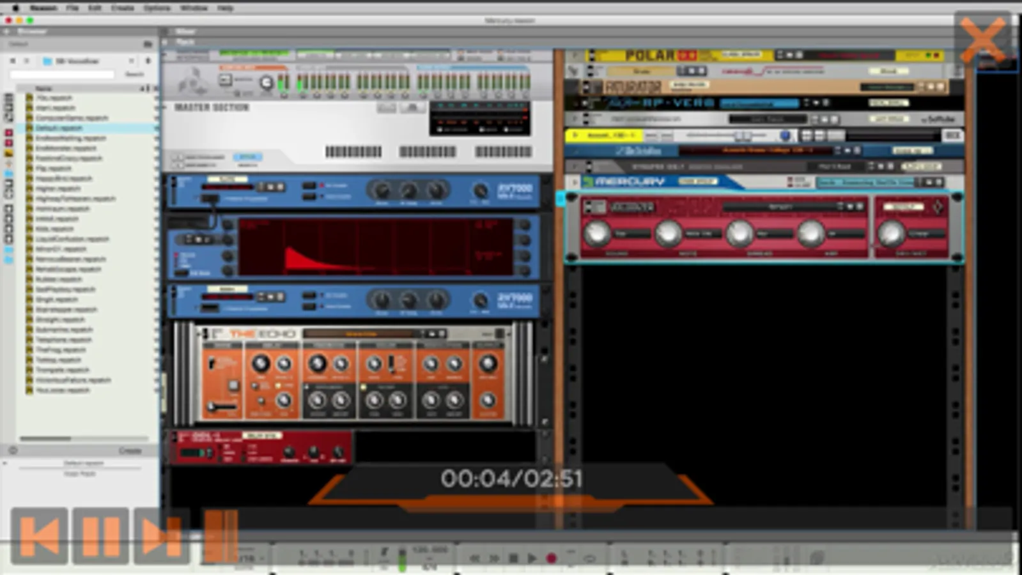Screen dimensions: 1022x575
Task: Unfold the Mercury device with its arrow
Action: (574, 182)
